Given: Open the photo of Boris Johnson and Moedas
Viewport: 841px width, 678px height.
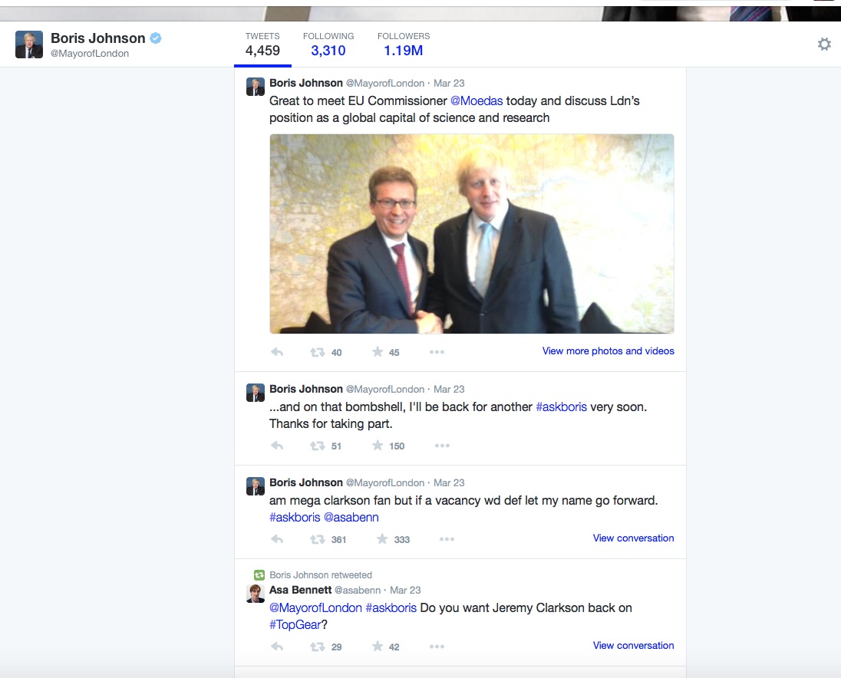Looking at the screenshot, I should [472, 234].
